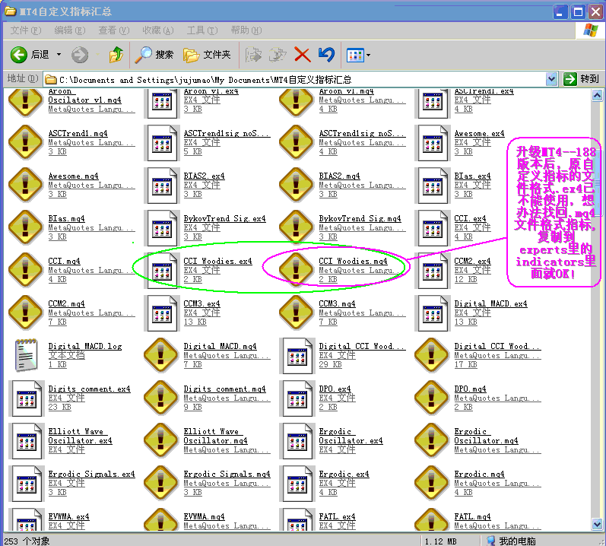Open the 搜索 search tool
Viewport: 606px width, 546px height.
pyautogui.click(x=154, y=55)
